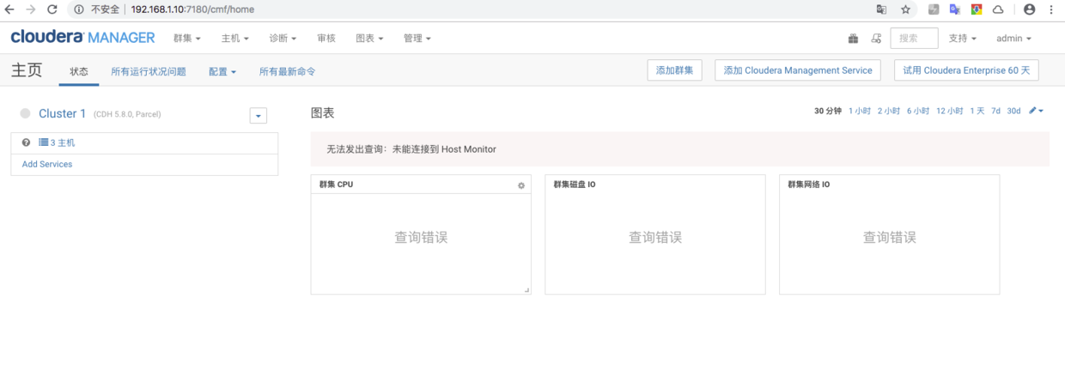This screenshot has height=387, width=1065.
Task: Bookmark this page with the star icon
Action: coord(905,9)
